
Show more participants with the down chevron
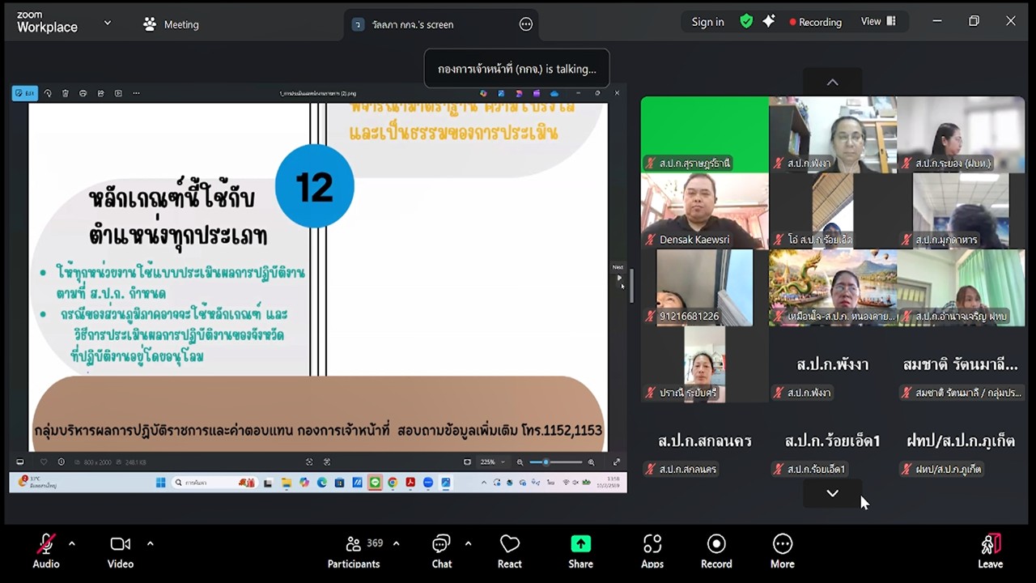click(832, 493)
